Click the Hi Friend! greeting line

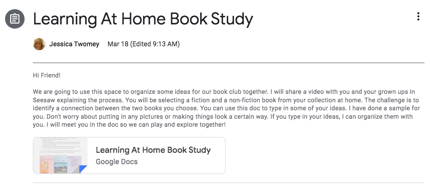point(46,75)
